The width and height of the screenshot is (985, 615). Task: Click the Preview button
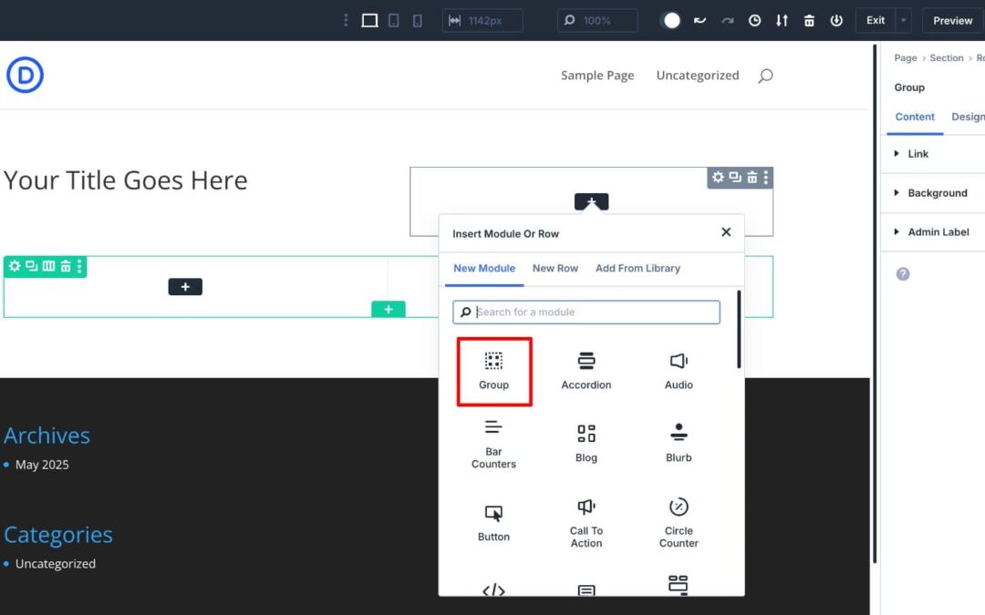click(x=952, y=20)
